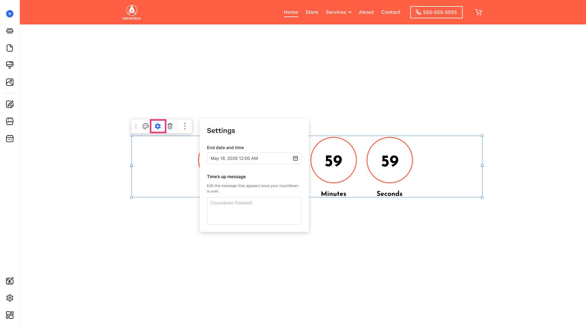
Task: Open the theme paint roller icon
Action: pos(10,65)
